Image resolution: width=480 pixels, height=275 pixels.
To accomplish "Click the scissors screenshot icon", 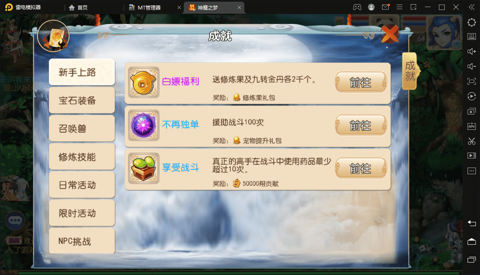I will (x=471, y=141).
